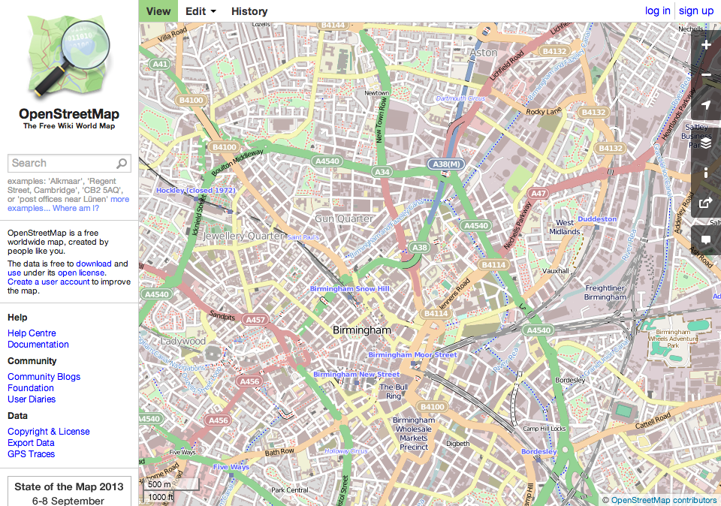Click the Gun Quarter map label

pos(344,218)
